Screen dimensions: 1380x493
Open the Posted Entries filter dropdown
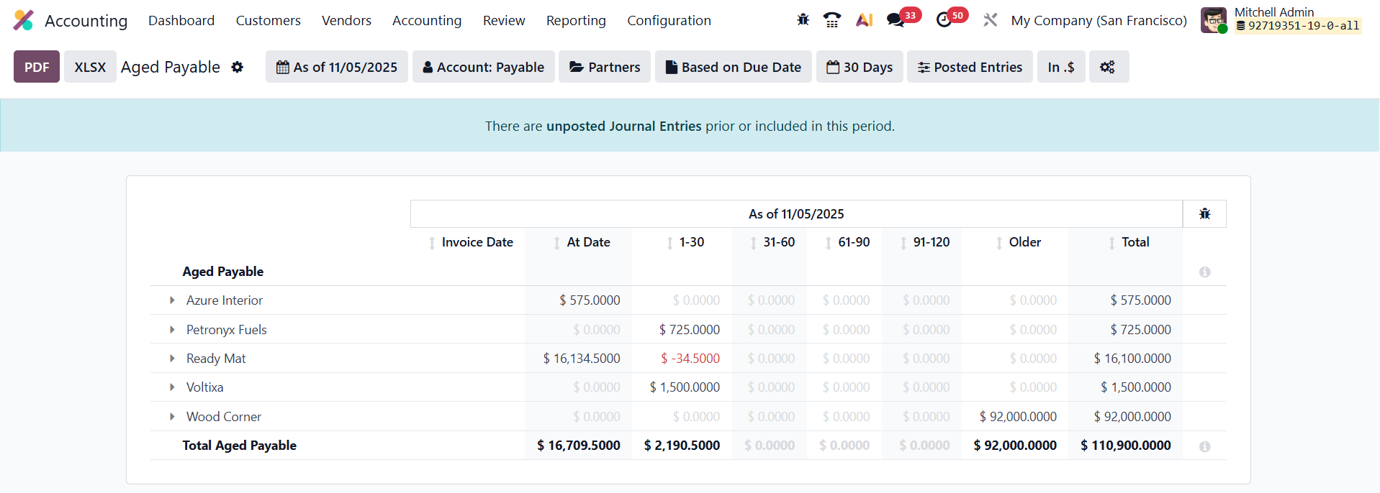coord(970,67)
